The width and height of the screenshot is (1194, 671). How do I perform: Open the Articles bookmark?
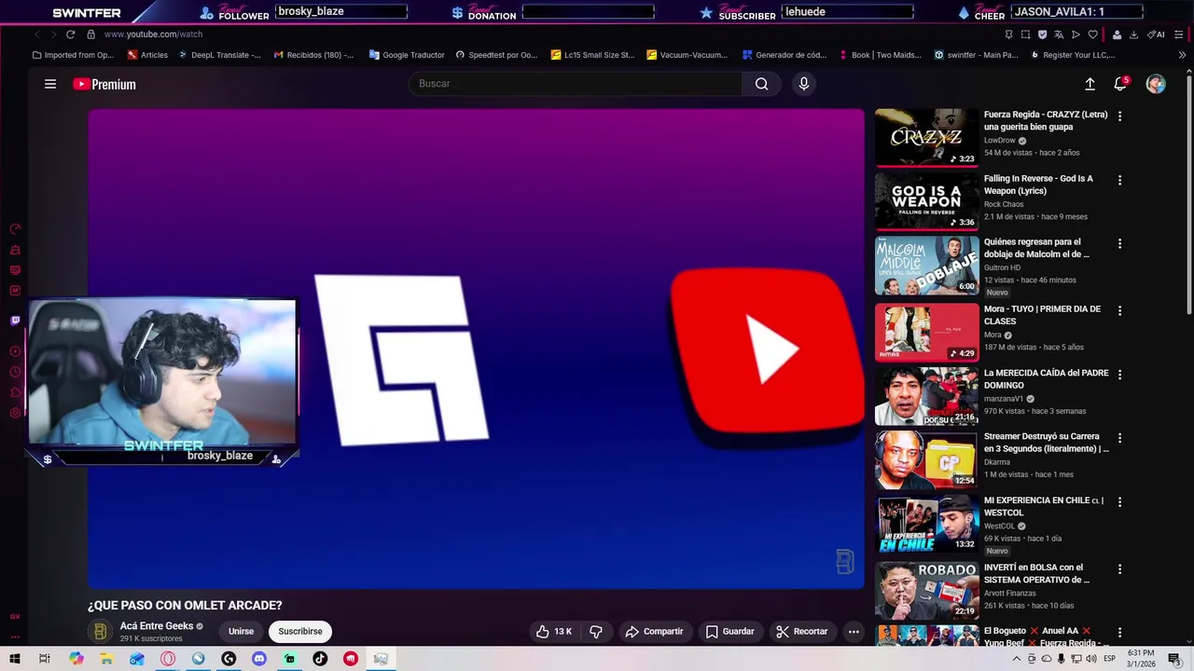tap(147, 55)
